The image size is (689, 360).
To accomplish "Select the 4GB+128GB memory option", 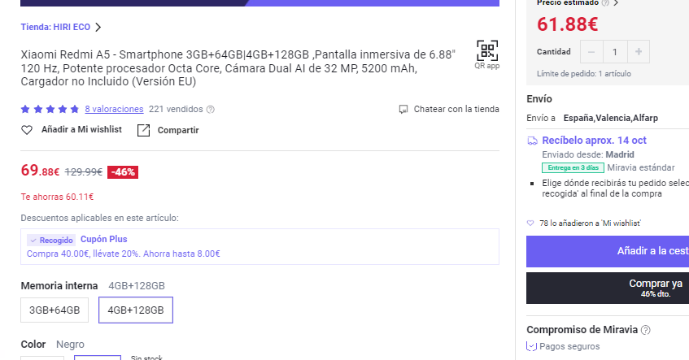I will point(136,310).
